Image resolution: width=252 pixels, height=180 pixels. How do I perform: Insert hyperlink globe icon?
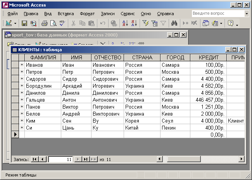114,23
